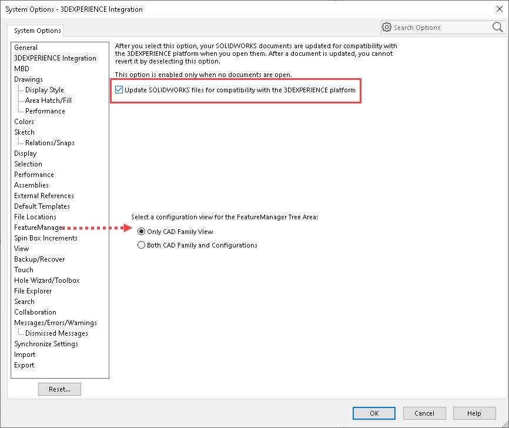Open File Locations options
This screenshot has height=428, width=509.
tap(35, 216)
